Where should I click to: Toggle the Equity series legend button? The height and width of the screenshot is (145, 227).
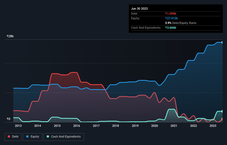click(33, 137)
